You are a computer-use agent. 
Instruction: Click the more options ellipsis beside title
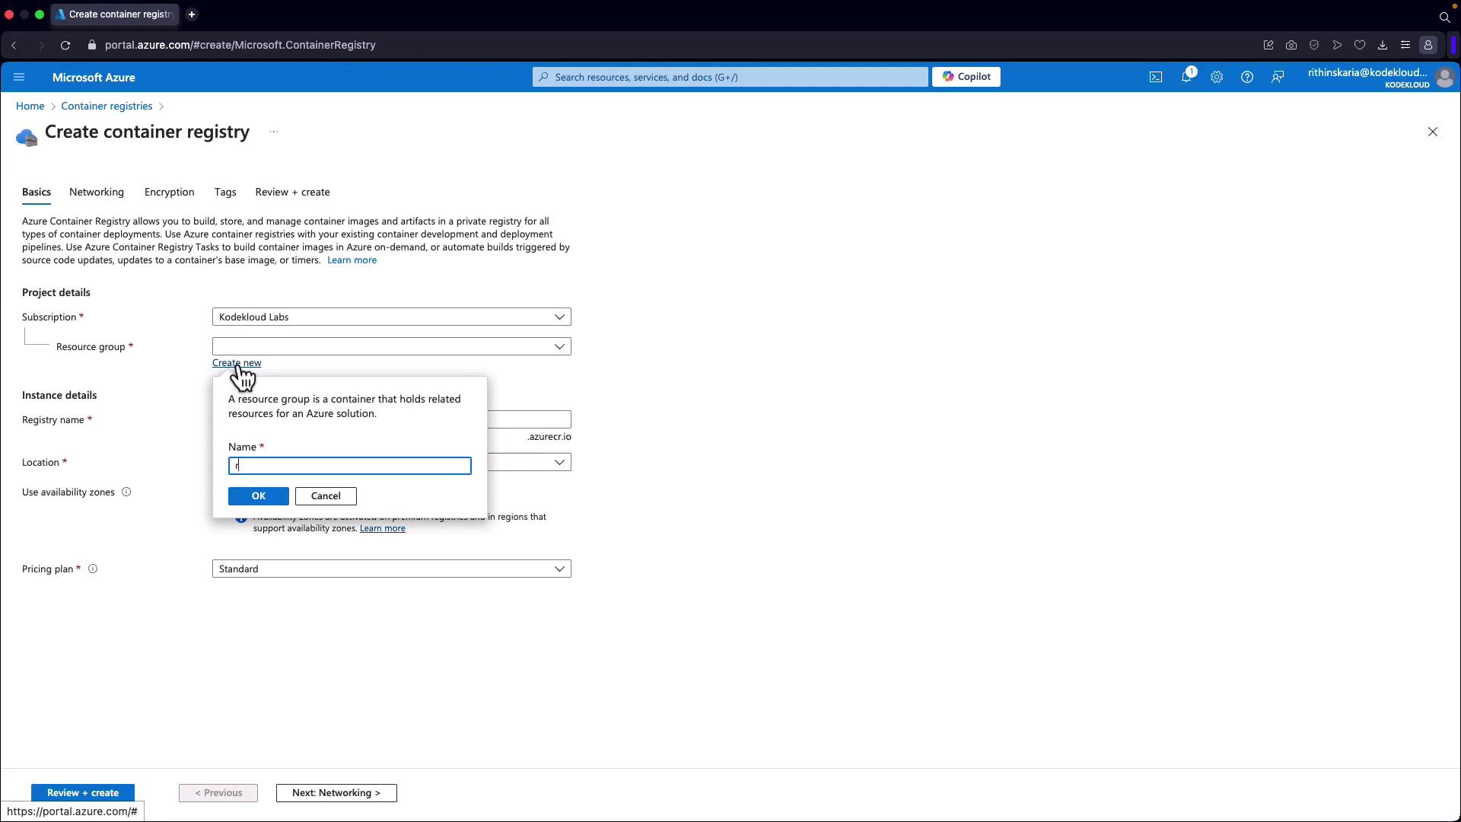point(274,132)
